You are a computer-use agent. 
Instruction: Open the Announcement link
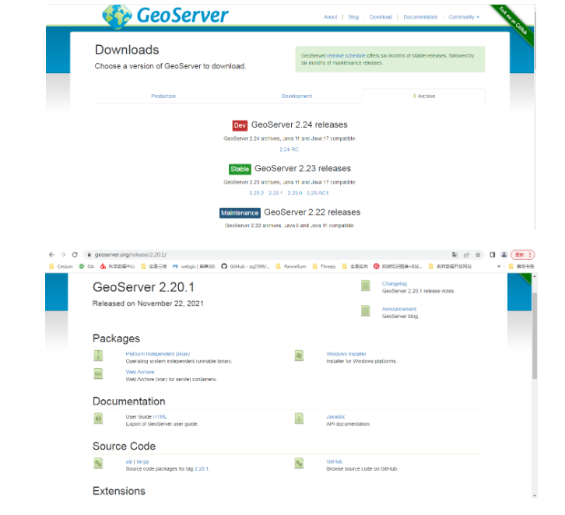point(399,309)
